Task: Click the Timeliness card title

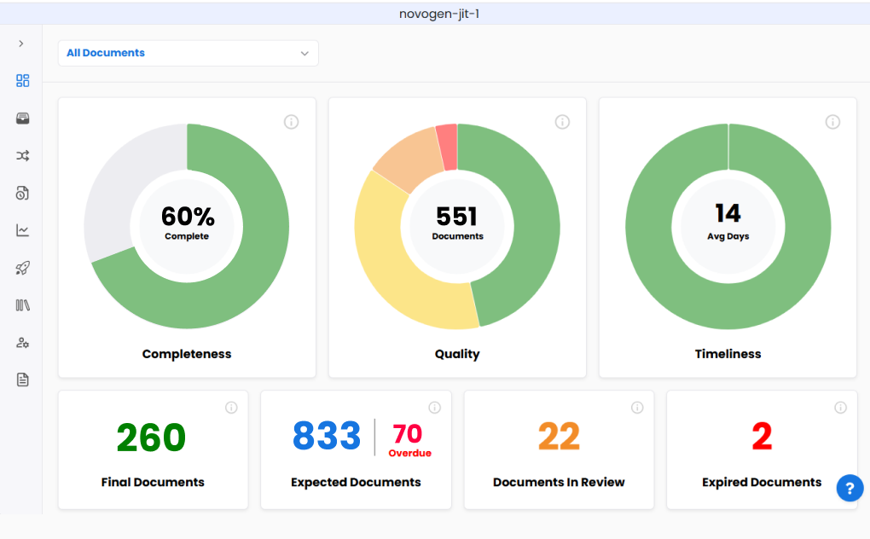Action: 728,354
